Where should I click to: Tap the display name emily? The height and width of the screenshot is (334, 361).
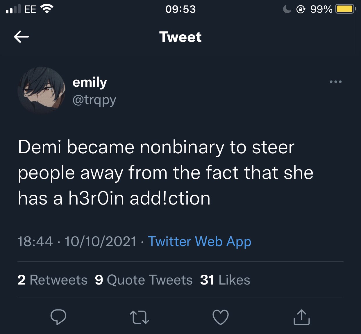90,82
